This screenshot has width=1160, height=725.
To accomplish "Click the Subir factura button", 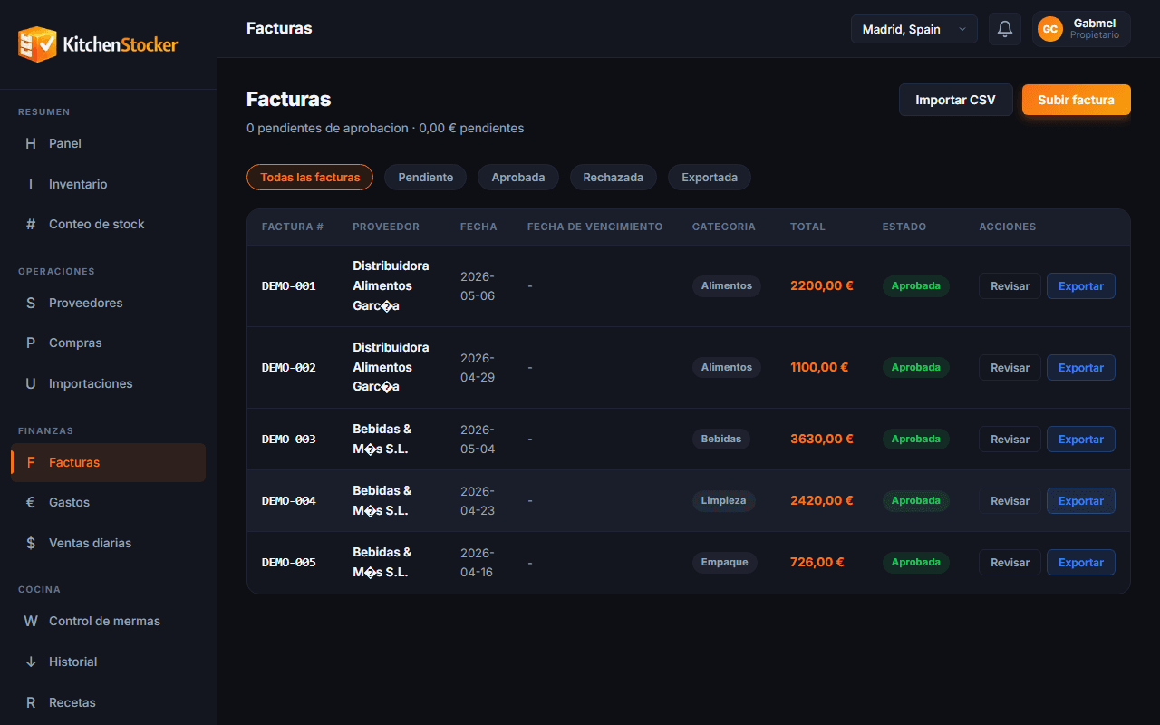I will 1077,100.
